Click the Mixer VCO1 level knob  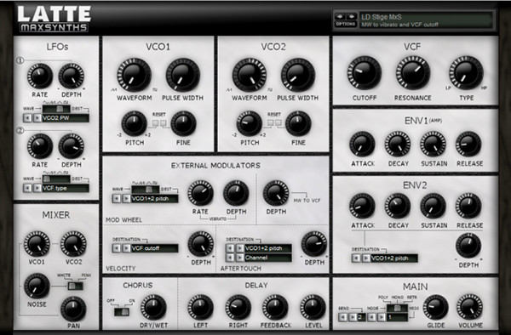coord(37,244)
